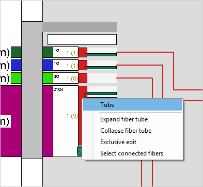203x187 pixels.
Task: Click green fiber line of the dark green tube
Action: [102, 55]
